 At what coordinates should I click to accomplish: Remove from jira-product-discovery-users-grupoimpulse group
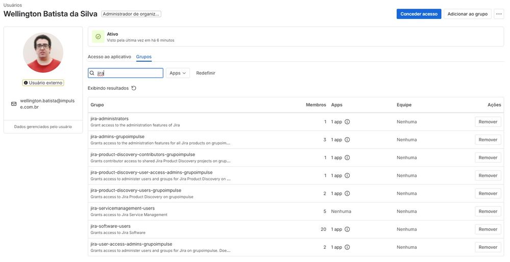coord(488,193)
